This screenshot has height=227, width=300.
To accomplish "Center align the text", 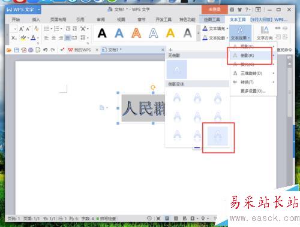I will click(53, 38).
